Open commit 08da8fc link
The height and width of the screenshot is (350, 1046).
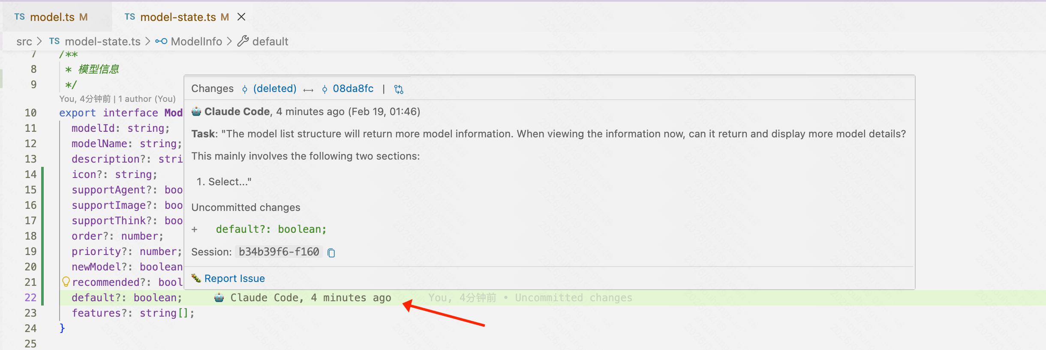point(353,89)
